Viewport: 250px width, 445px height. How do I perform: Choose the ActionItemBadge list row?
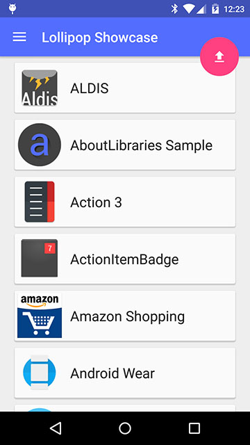pyautogui.click(x=125, y=259)
